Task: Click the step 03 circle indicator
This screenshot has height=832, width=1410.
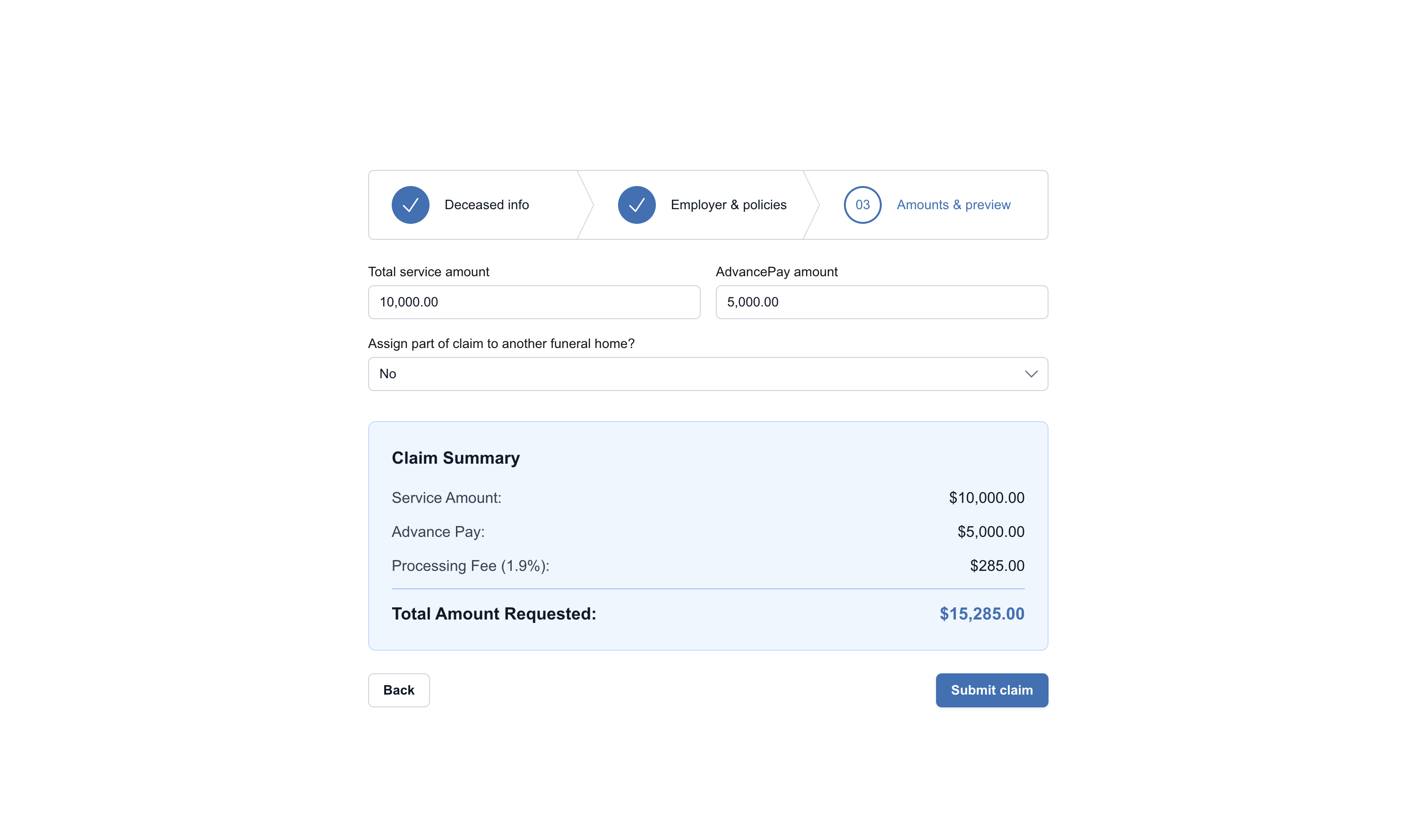Action: [x=863, y=204]
